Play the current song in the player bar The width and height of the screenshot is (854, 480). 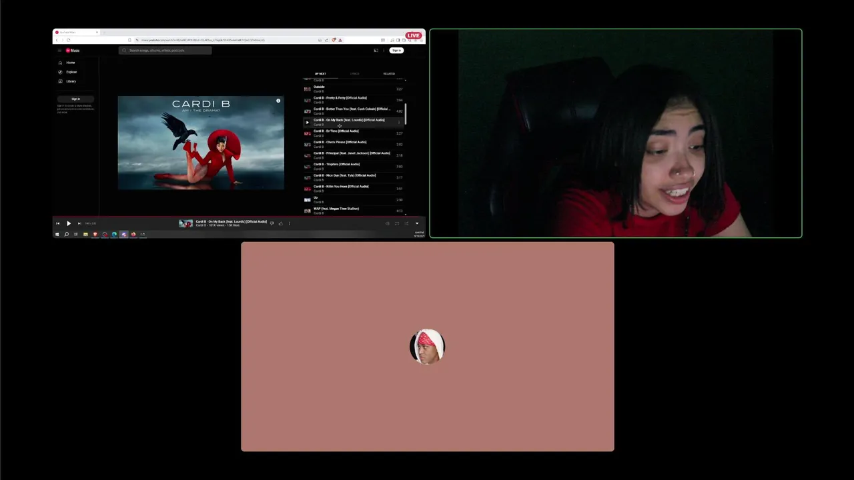69,223
